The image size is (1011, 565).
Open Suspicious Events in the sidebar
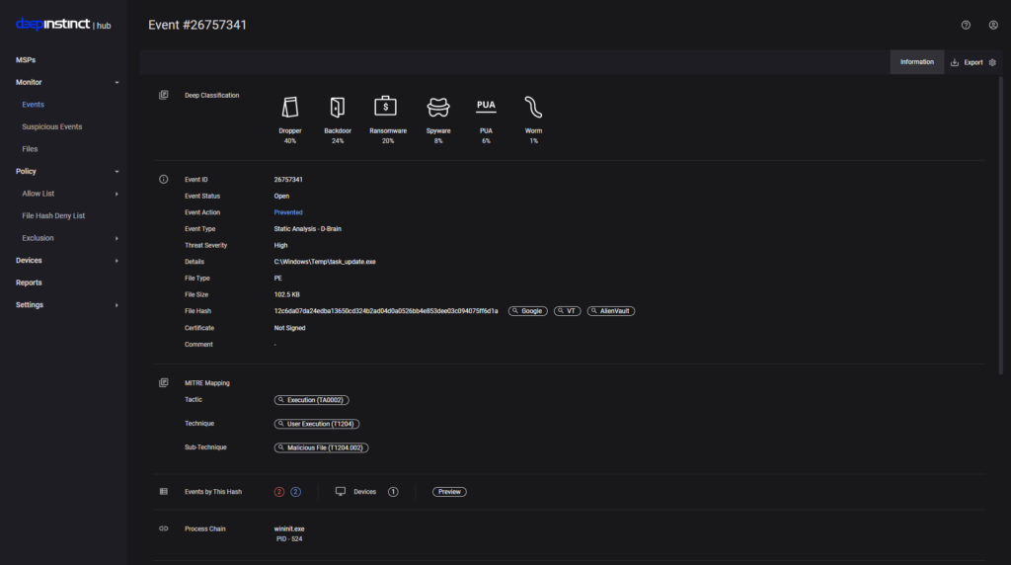52,127
